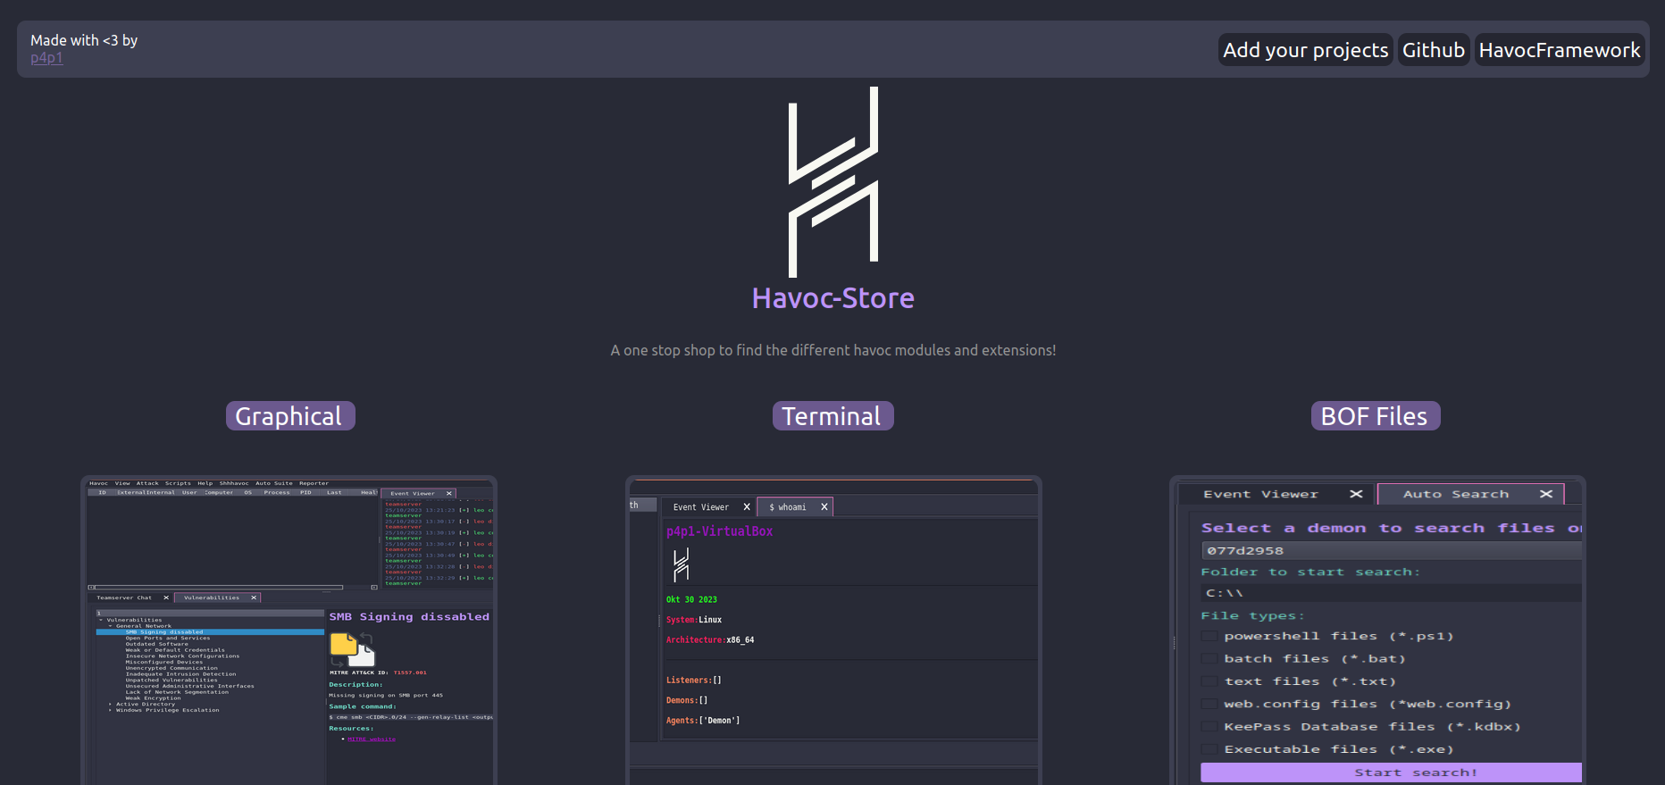Open the demon selection dropdown showing 077d2958
Screen dimensions: 1665x785
point(1390,551)
